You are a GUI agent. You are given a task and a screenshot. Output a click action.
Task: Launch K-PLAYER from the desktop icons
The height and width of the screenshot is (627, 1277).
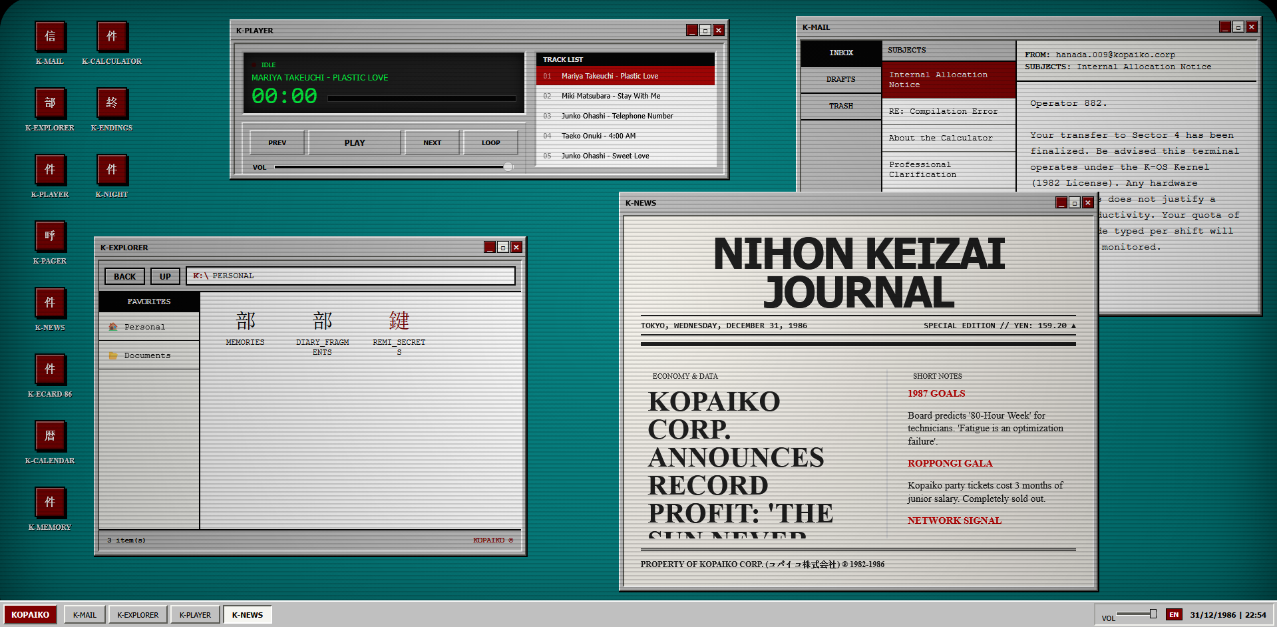click(50, 176)
